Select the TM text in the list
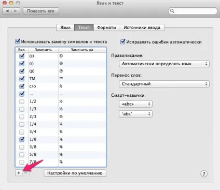 [32, 79]
